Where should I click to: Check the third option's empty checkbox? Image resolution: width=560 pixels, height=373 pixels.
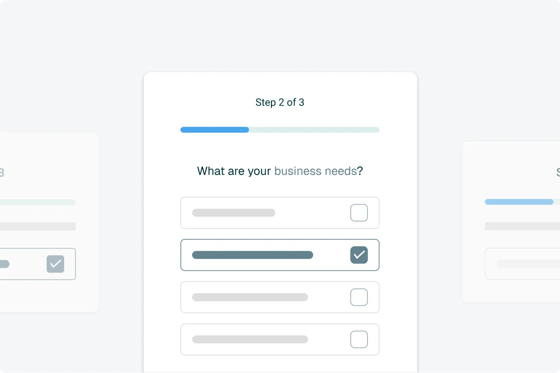[359, 297]
